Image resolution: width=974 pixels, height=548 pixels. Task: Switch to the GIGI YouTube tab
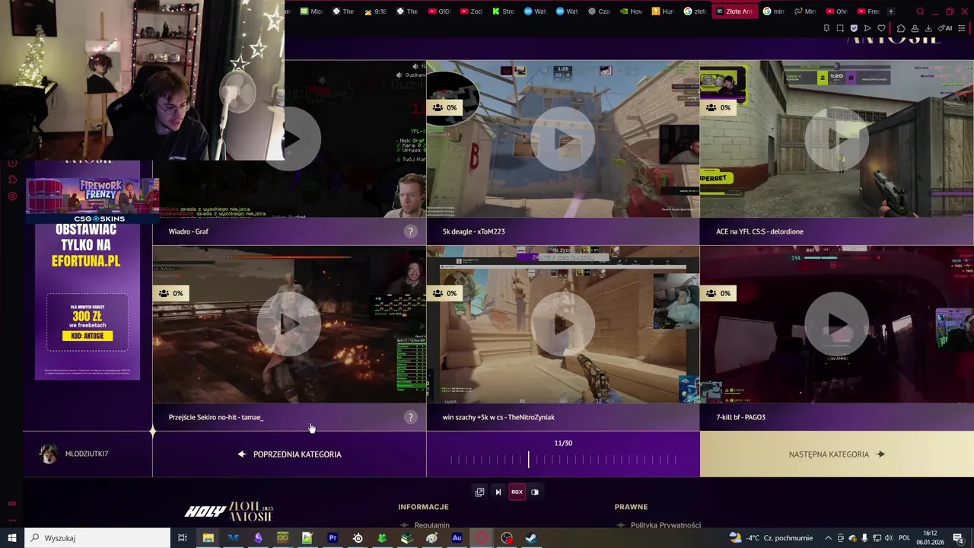coord(438,11)
